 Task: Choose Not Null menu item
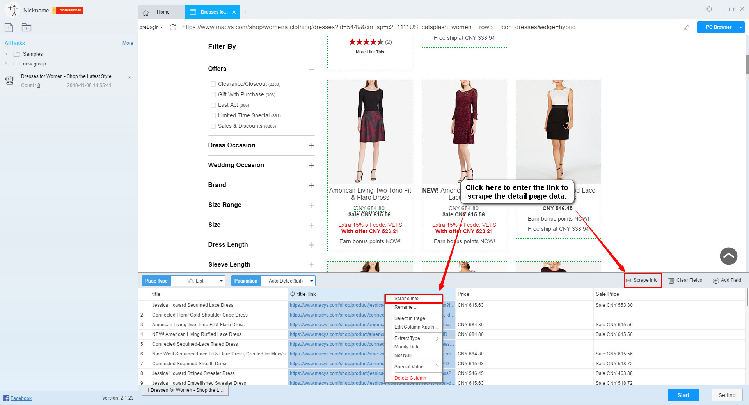click(x=414, y=355)
